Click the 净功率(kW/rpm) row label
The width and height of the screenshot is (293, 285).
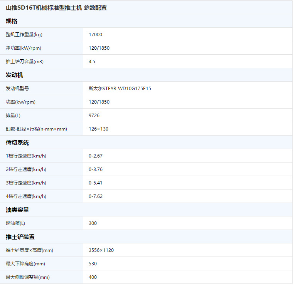24,48
